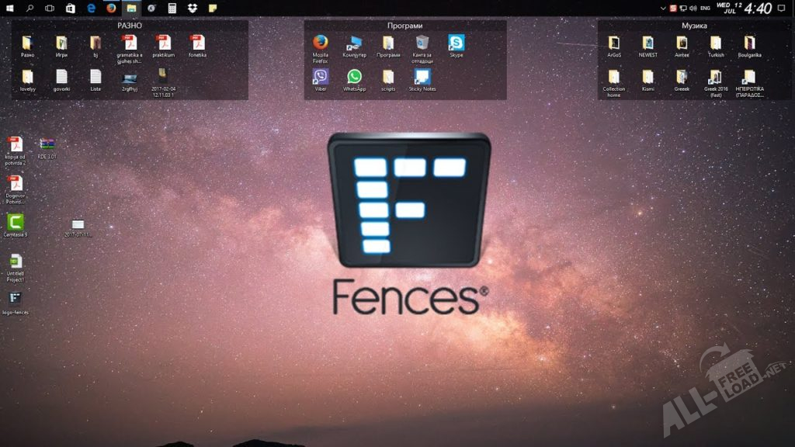The width and height of the screenshot is (795, 447).
Task: Launch Skype from the Програми fence
Action: pyautogui.click(x=456, y=43)
